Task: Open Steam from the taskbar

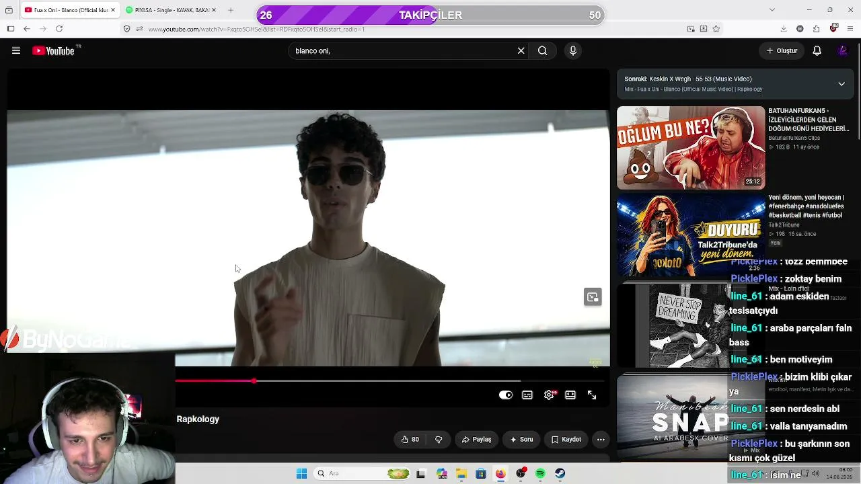Action: [560, 474]
